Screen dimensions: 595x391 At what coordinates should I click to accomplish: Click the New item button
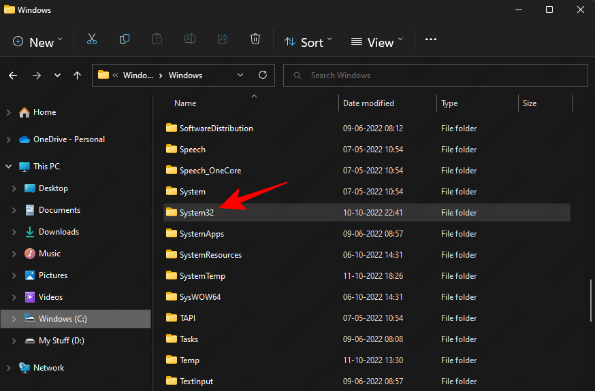(x=37, y=42)
